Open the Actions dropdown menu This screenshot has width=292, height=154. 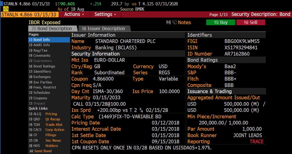coord(74,14)
